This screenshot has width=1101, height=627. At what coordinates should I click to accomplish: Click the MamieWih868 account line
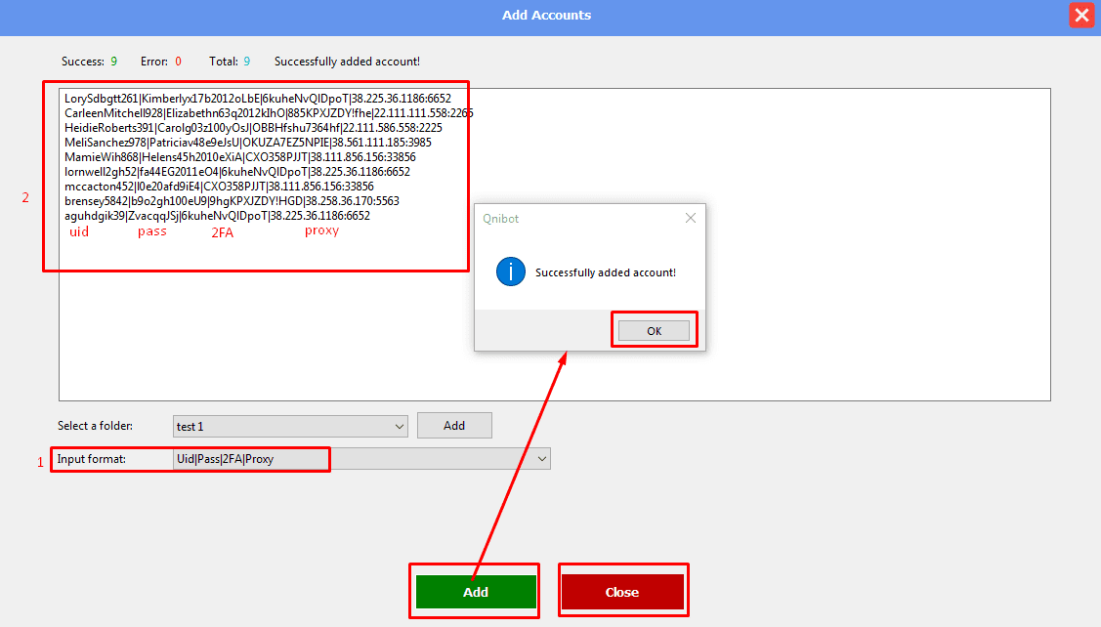click(x=239, y=157)
